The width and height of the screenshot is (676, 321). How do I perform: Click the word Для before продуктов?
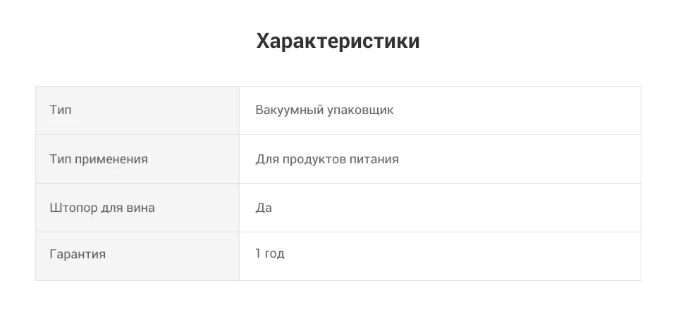click(x=267, y=160)
